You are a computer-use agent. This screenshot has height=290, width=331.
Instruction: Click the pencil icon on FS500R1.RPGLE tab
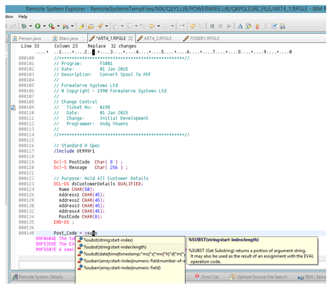coord(186,38)
